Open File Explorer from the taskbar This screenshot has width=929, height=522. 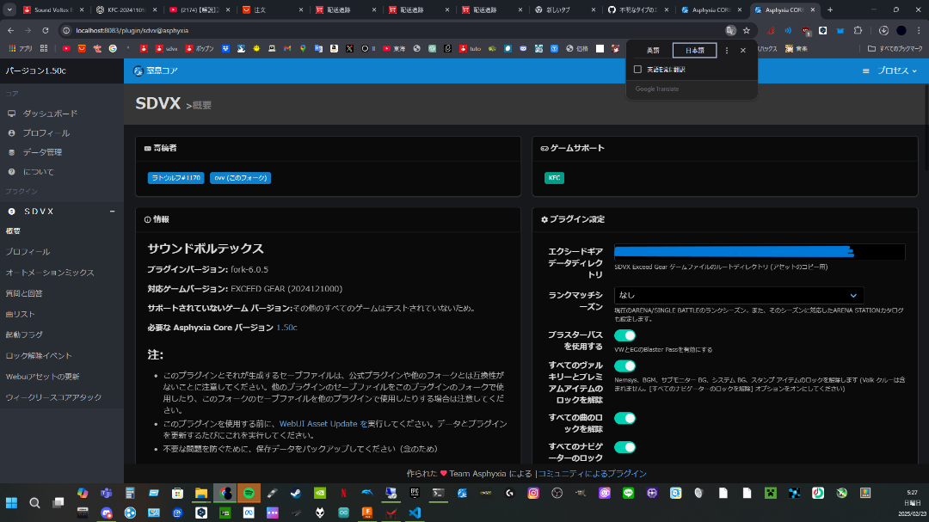click(x=200, y=493)
